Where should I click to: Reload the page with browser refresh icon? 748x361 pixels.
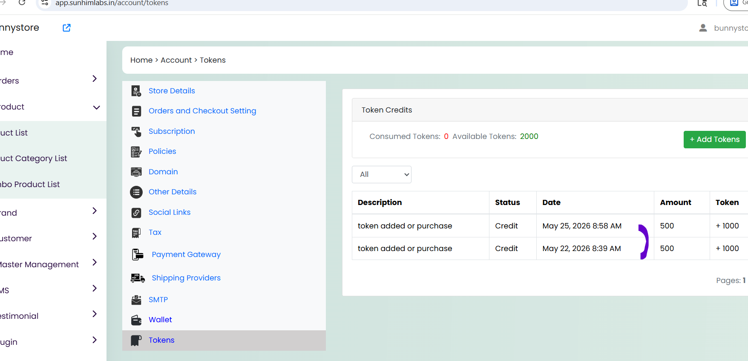coord(22,3)
